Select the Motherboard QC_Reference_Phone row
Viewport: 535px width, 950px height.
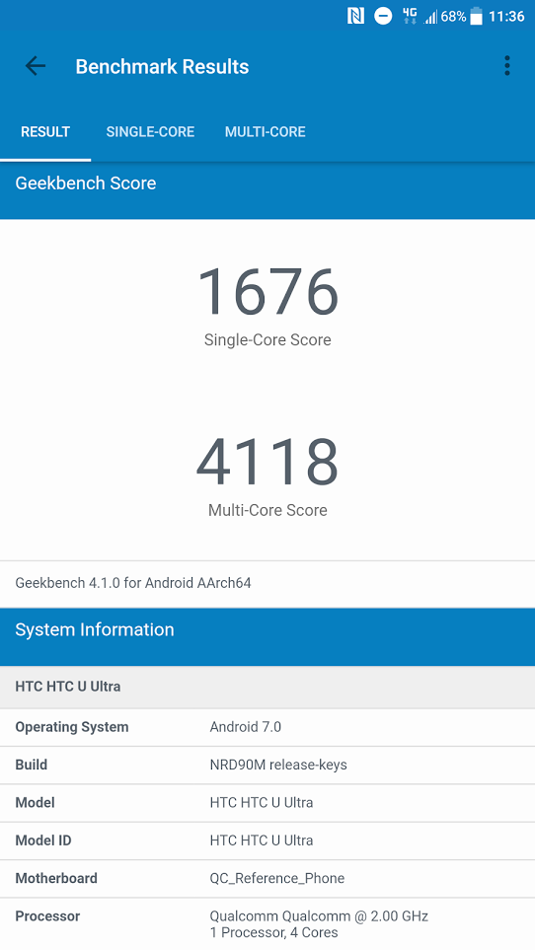click(x=267, y=878)
